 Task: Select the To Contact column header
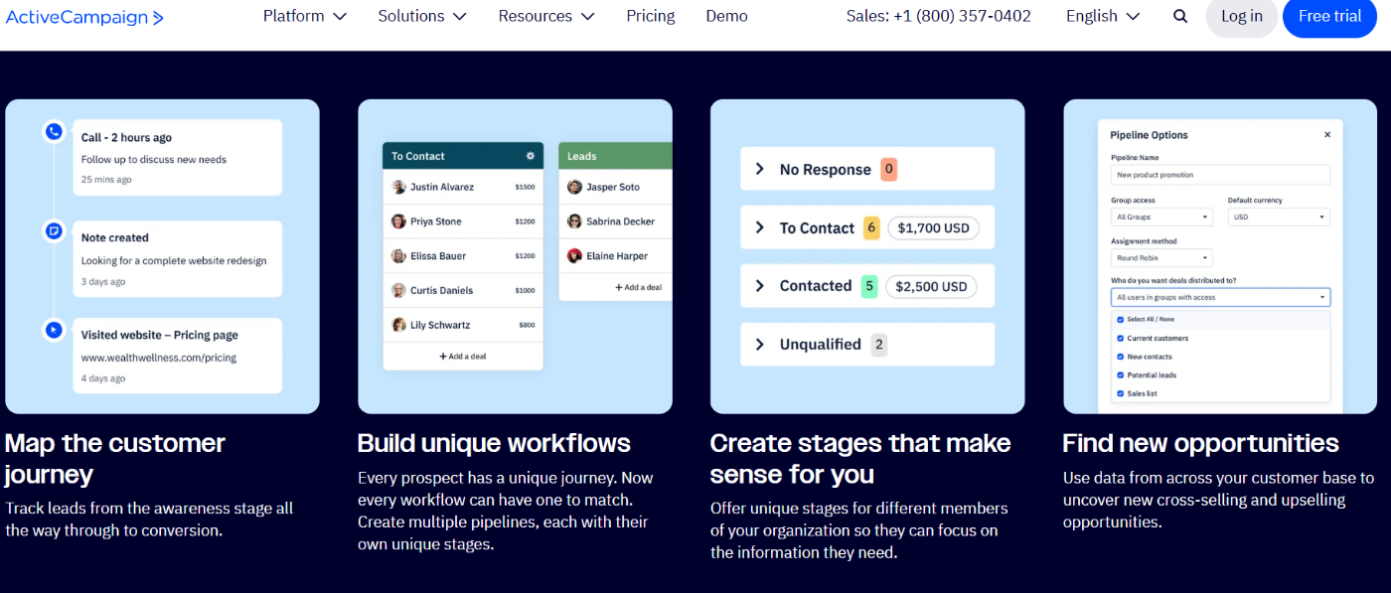pyautogui.click(x=463, y=156)
